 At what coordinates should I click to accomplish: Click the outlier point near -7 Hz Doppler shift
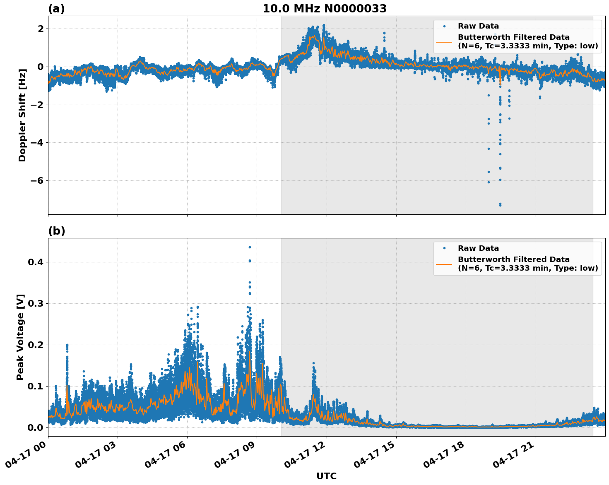(500, 205)
